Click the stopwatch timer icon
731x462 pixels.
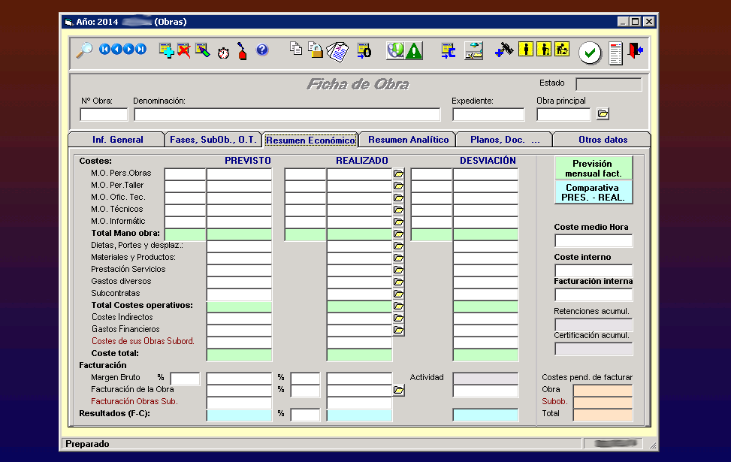coord(223,53)
